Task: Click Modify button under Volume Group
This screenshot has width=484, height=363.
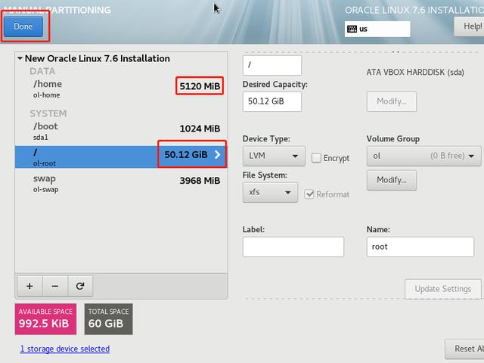Action: point(392,180)
